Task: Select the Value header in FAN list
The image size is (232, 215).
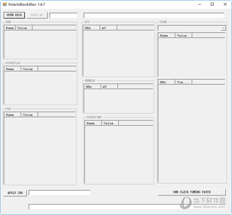Action: click(29, 115)
